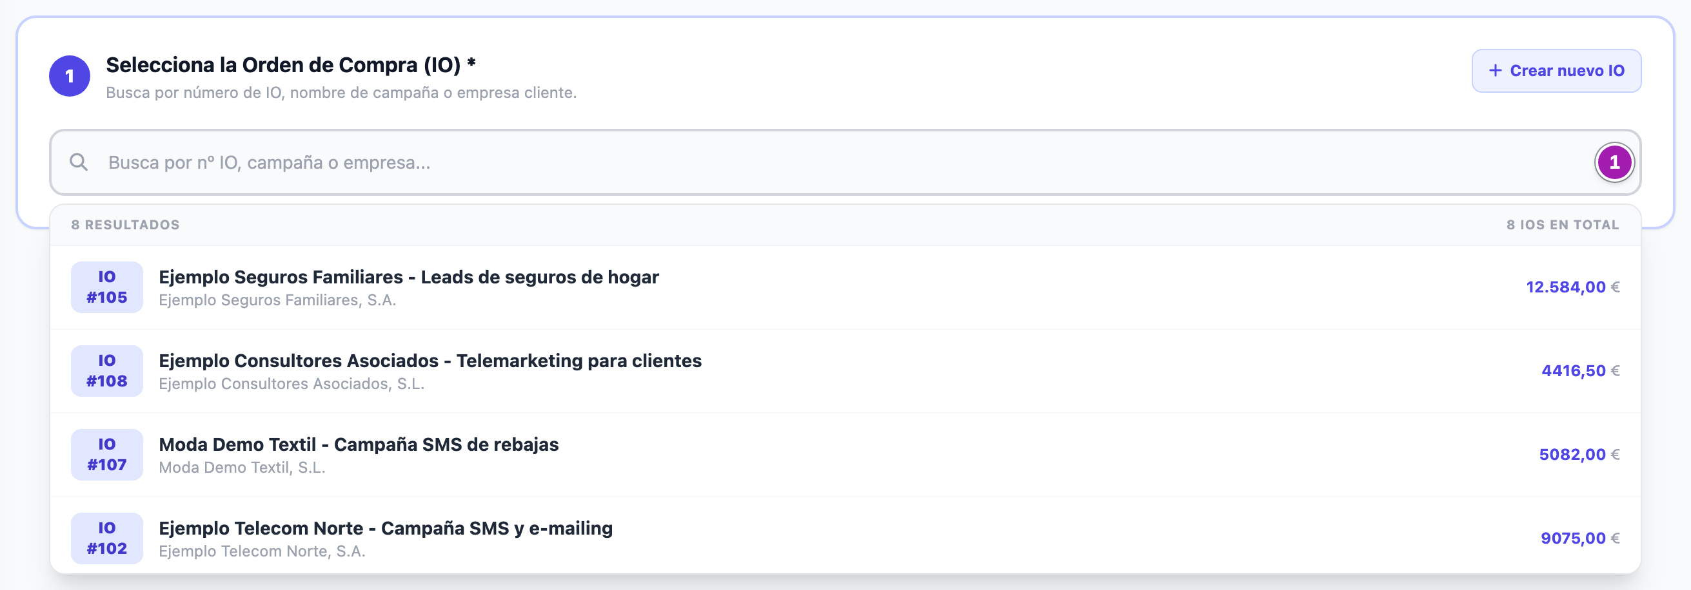Select IO #108 Ejemplo Consultores Asociados result
This screenshot has width=1691, height=590.
[x=845, y=371]
